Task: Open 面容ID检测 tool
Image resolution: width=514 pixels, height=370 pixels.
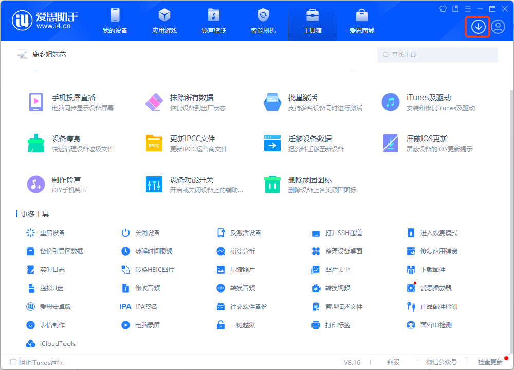Action: point(429,325)
